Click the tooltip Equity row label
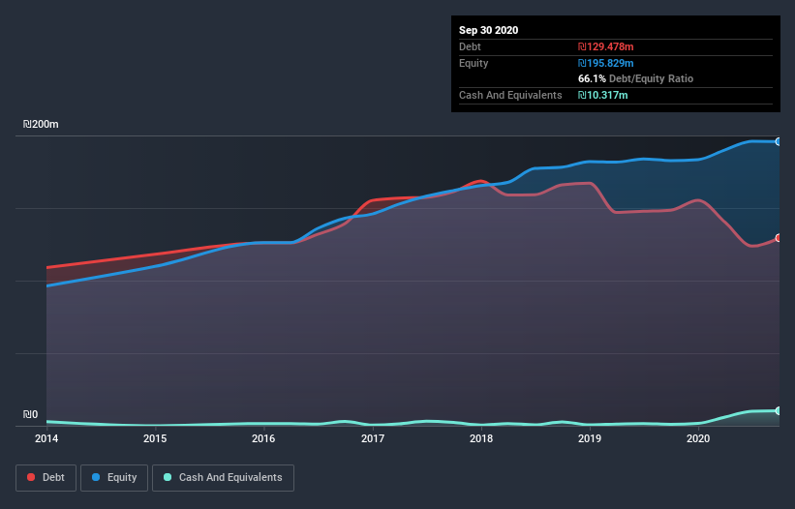The height and width of the screenshot is (509, 795). pos(474,63)
